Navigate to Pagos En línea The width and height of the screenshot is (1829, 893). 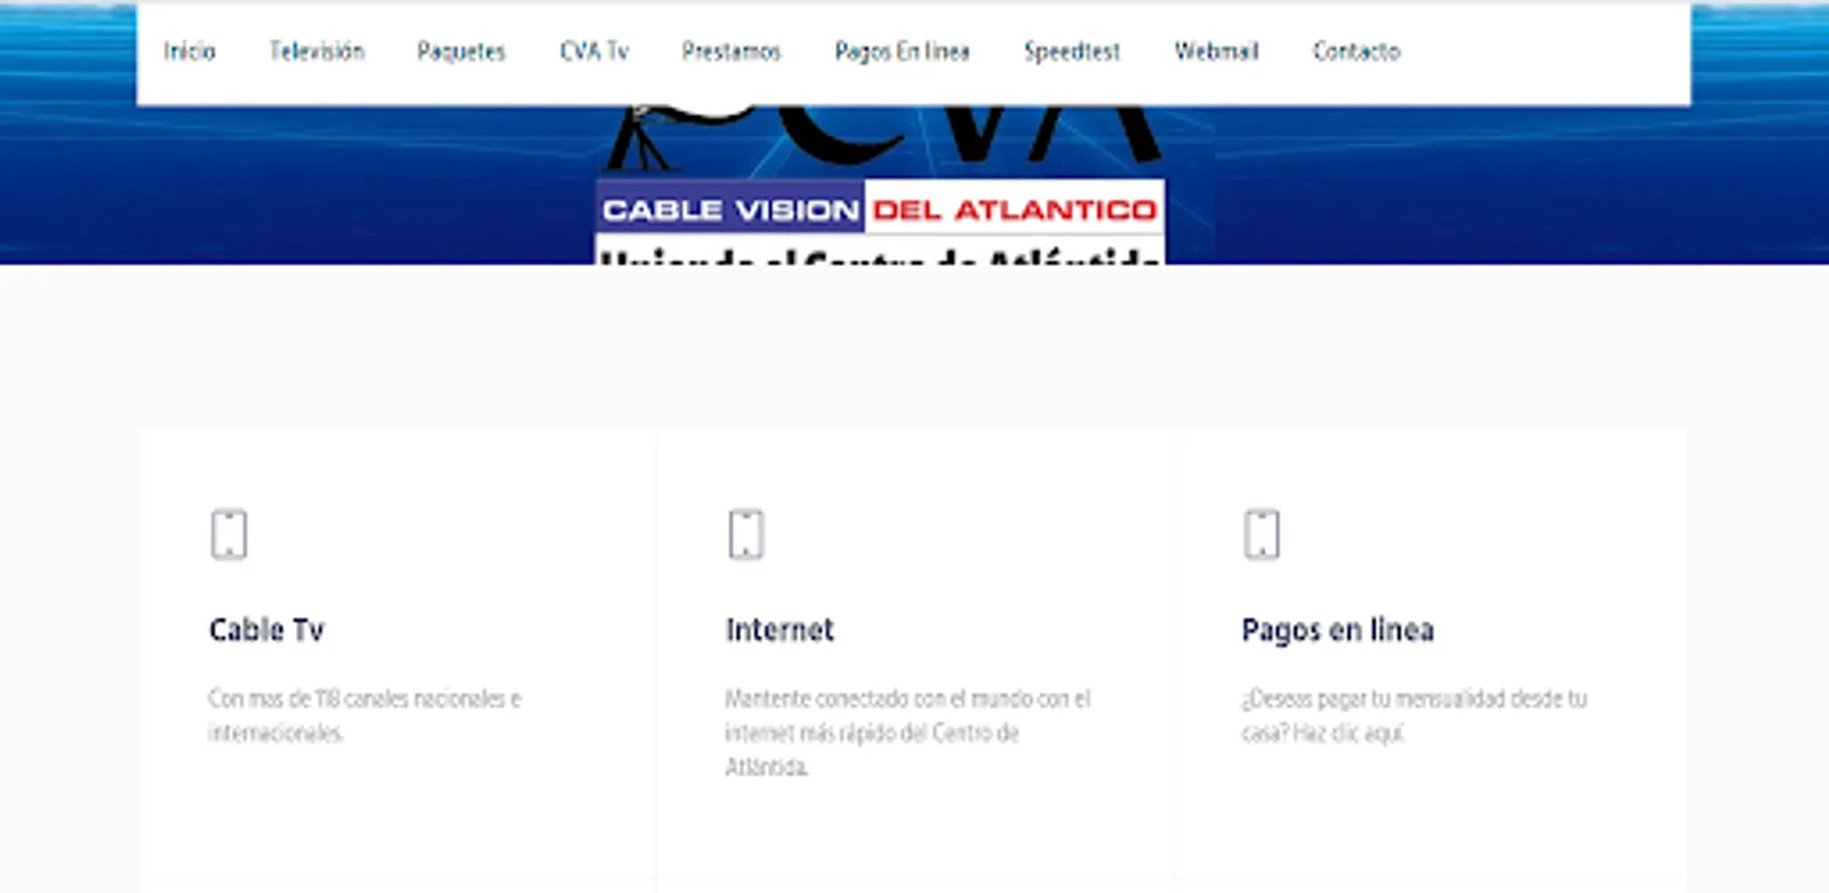coord(902,52)
